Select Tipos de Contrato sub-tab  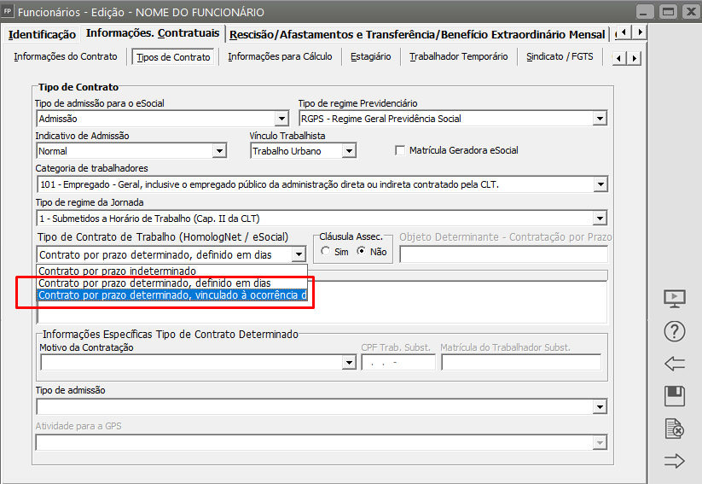coord(173,57)
